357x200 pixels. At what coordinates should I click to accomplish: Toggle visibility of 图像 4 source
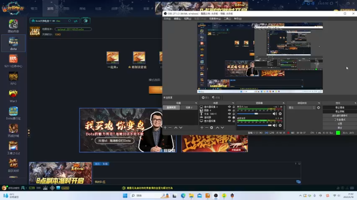click(x=229, y=110)
